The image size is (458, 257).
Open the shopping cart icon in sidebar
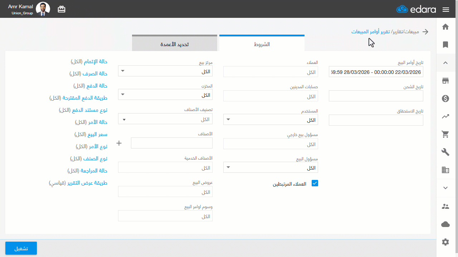pos(445,134)
